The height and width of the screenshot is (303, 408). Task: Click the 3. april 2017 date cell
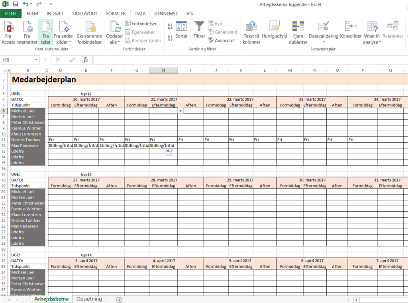[x=86, y=261]
